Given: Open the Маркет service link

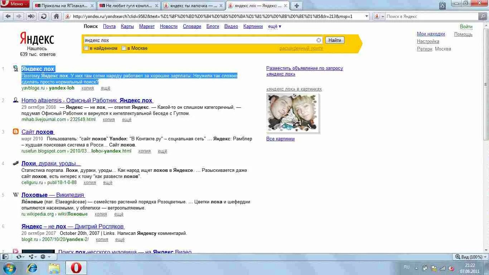Looking at the screenshot, I should pos(147,26).
